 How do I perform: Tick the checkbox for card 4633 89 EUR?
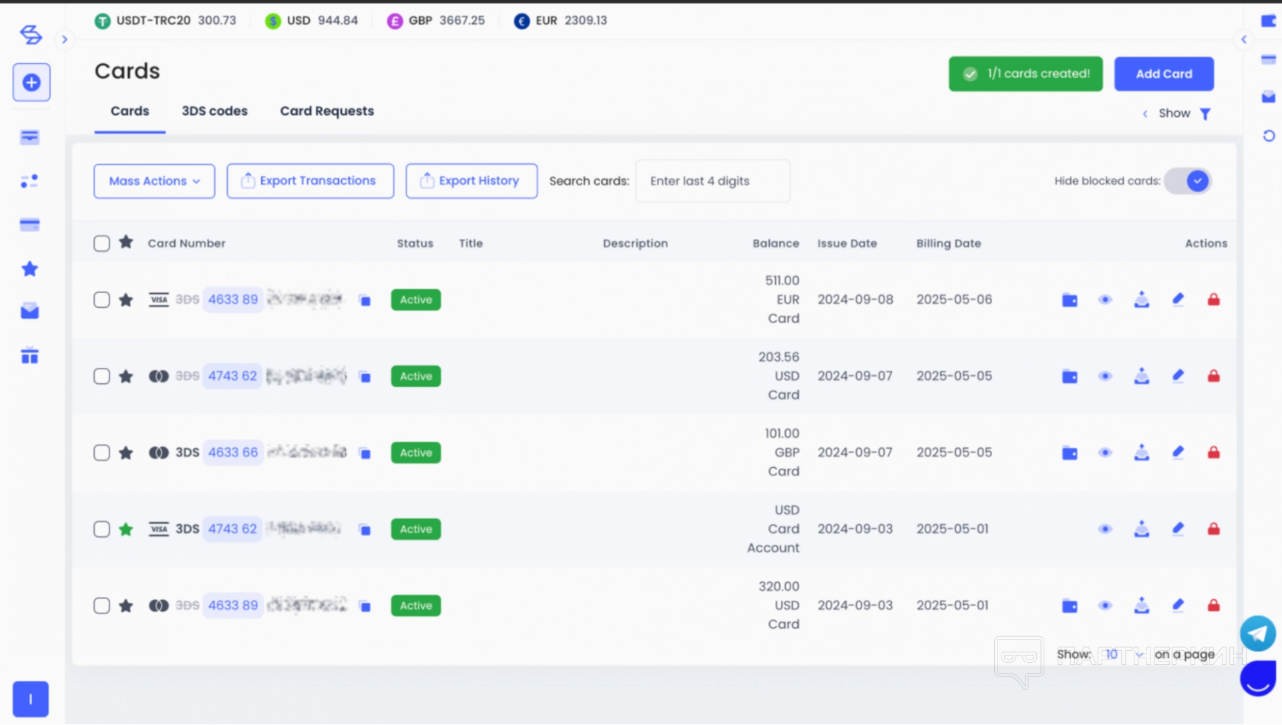[x=101, y=300]
